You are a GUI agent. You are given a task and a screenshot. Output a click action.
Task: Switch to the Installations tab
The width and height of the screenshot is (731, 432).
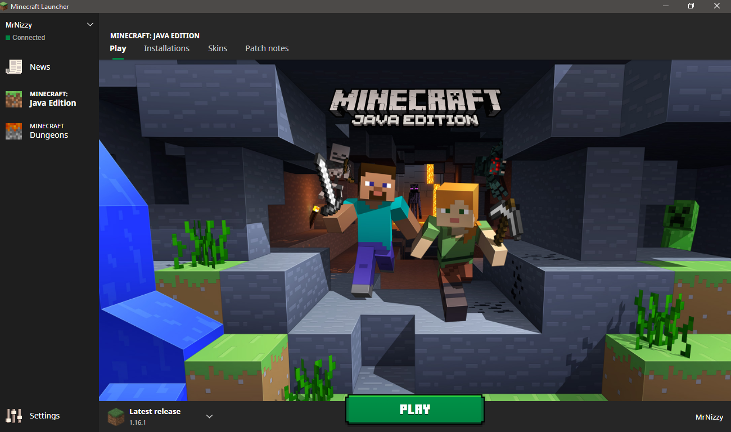[166, 48]
